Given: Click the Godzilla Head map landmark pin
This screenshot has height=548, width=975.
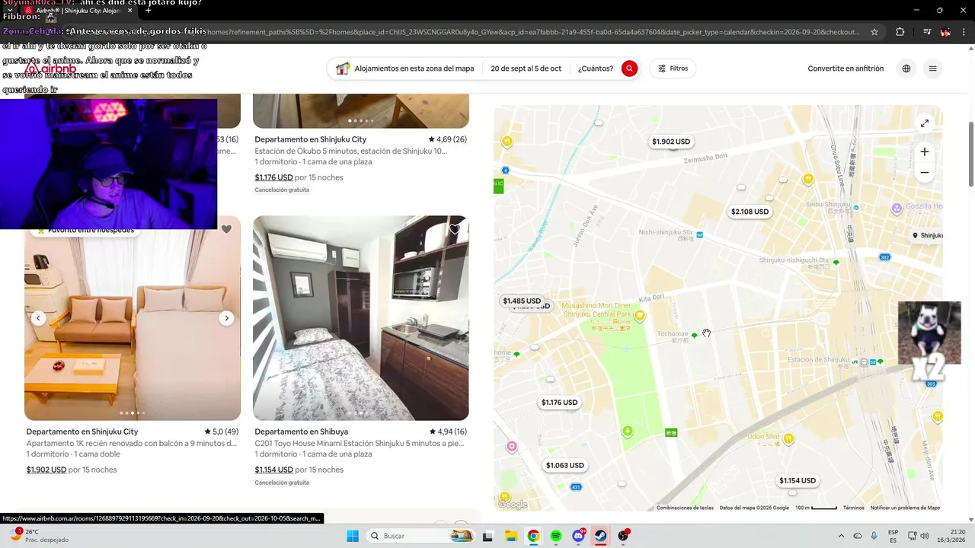Looking at the screenshot, I should click(897, 208).
